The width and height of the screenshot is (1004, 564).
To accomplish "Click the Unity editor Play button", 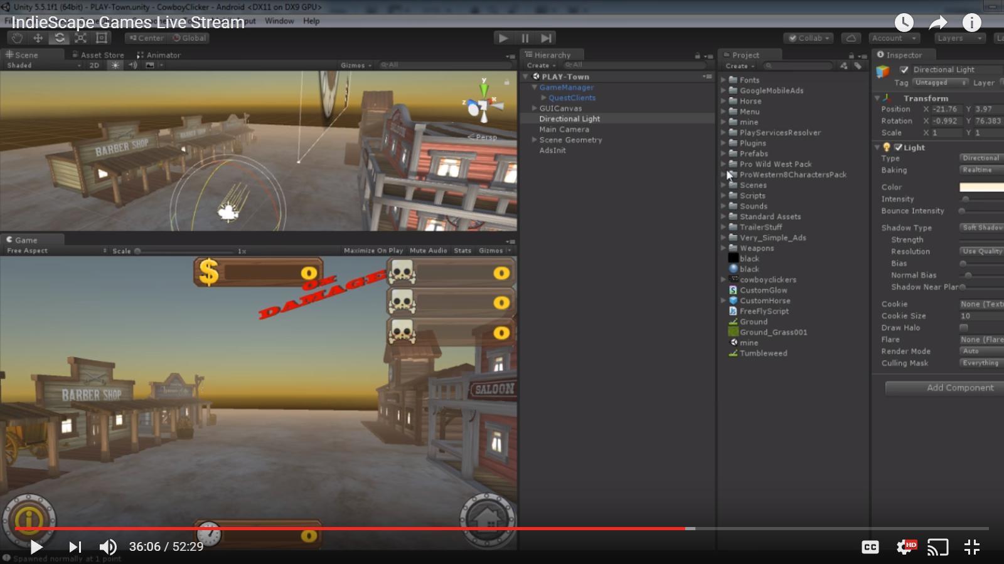I will 503,38.
